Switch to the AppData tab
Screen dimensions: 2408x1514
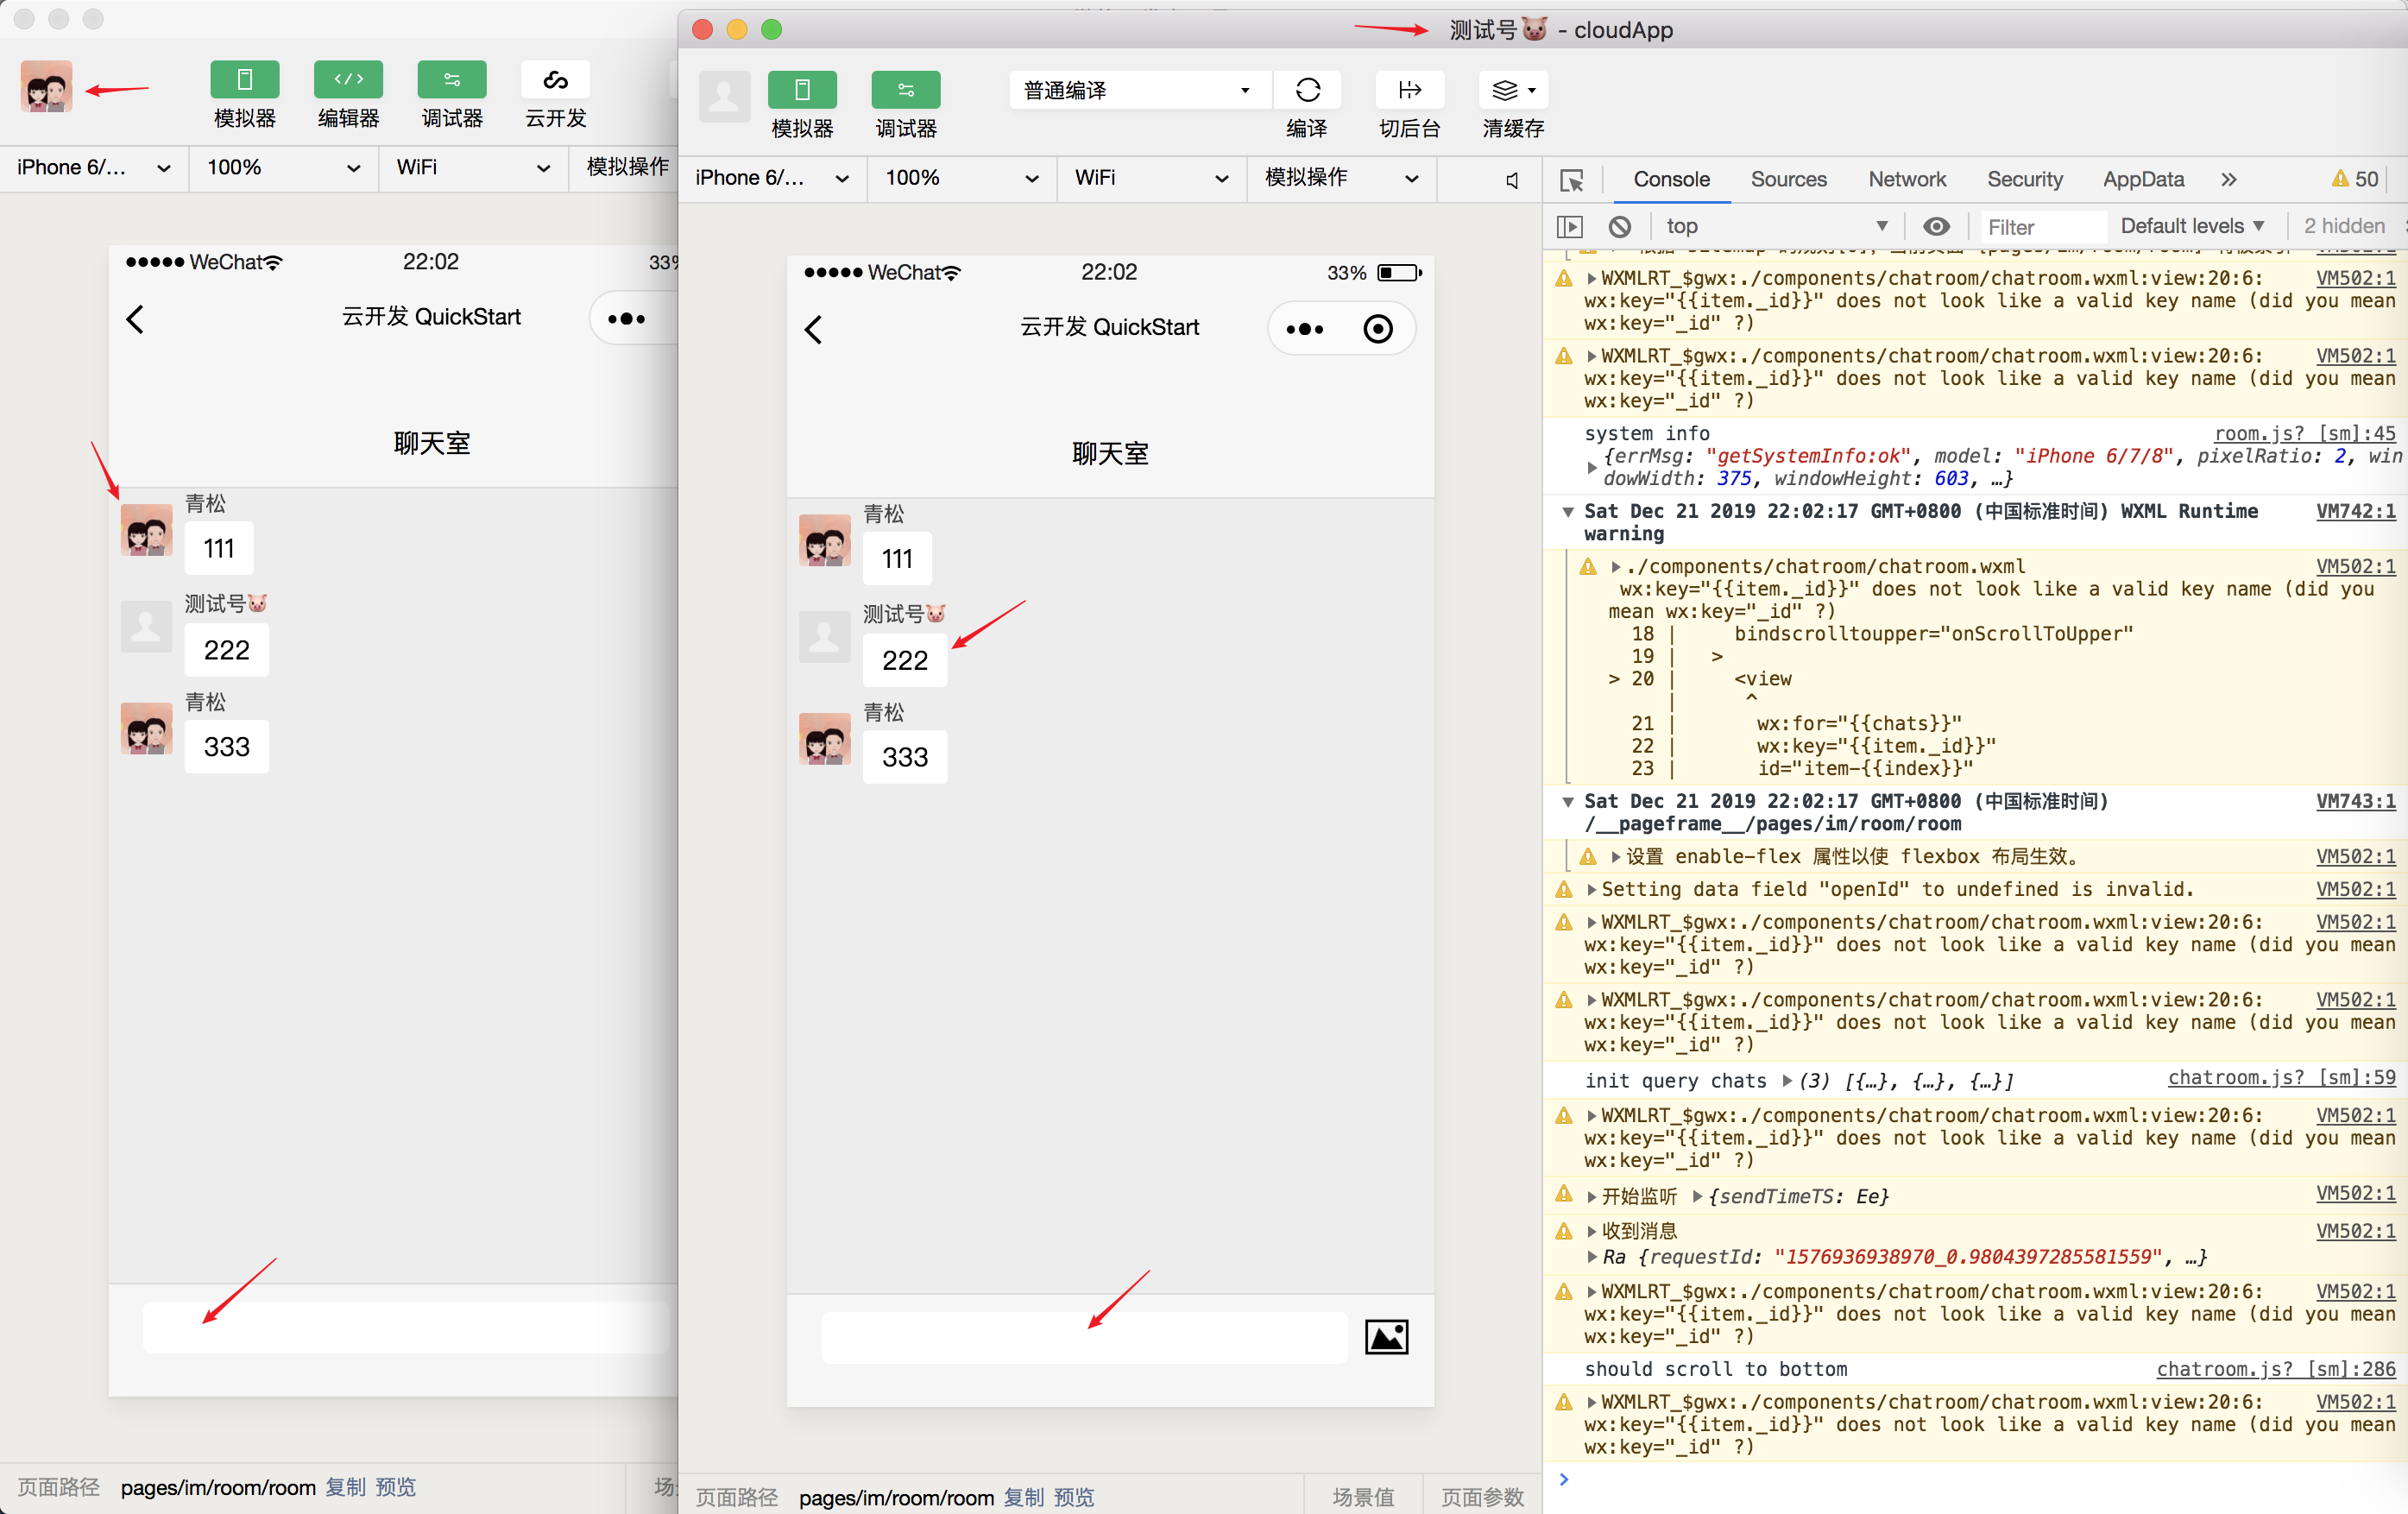point(2143,179)
